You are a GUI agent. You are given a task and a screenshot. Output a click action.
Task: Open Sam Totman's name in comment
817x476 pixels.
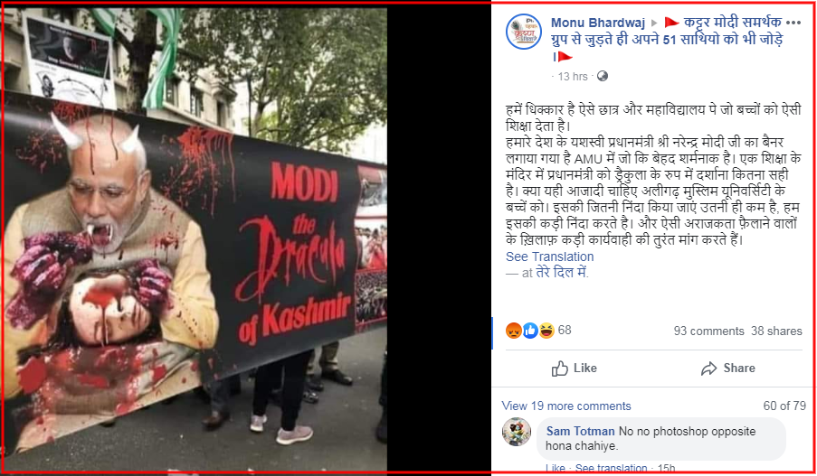[581, 431]
